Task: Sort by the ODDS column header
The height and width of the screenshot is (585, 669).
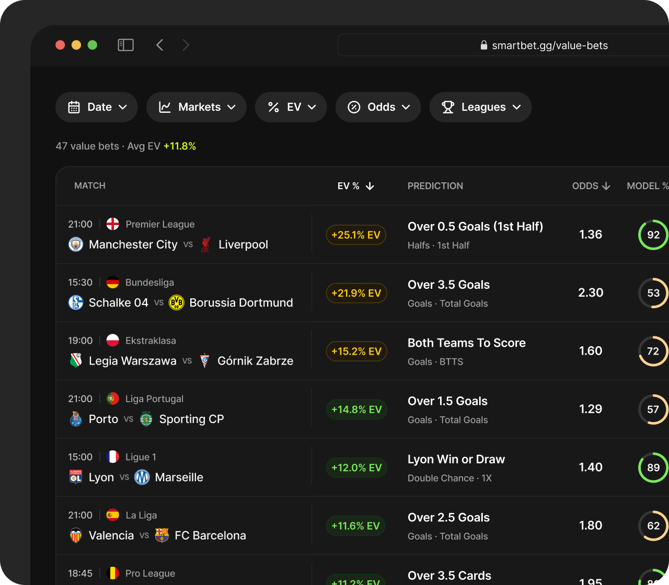Action: (591, 186)
